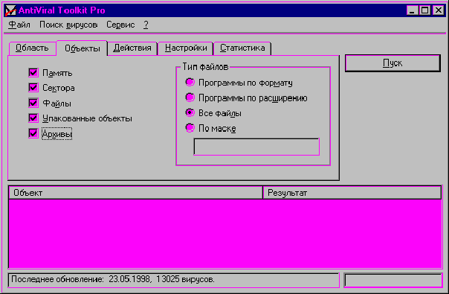
Task: Uncheck the Архивы checkbox
Action: point(33,133)
